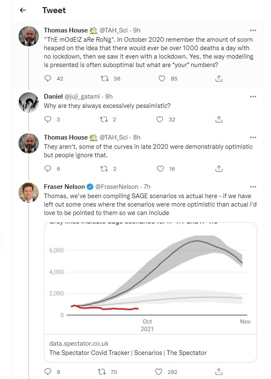Viewport: 271px width, 379px height.
Task: Open more options on Fraser Nelson's tweet
Action: 253,186
